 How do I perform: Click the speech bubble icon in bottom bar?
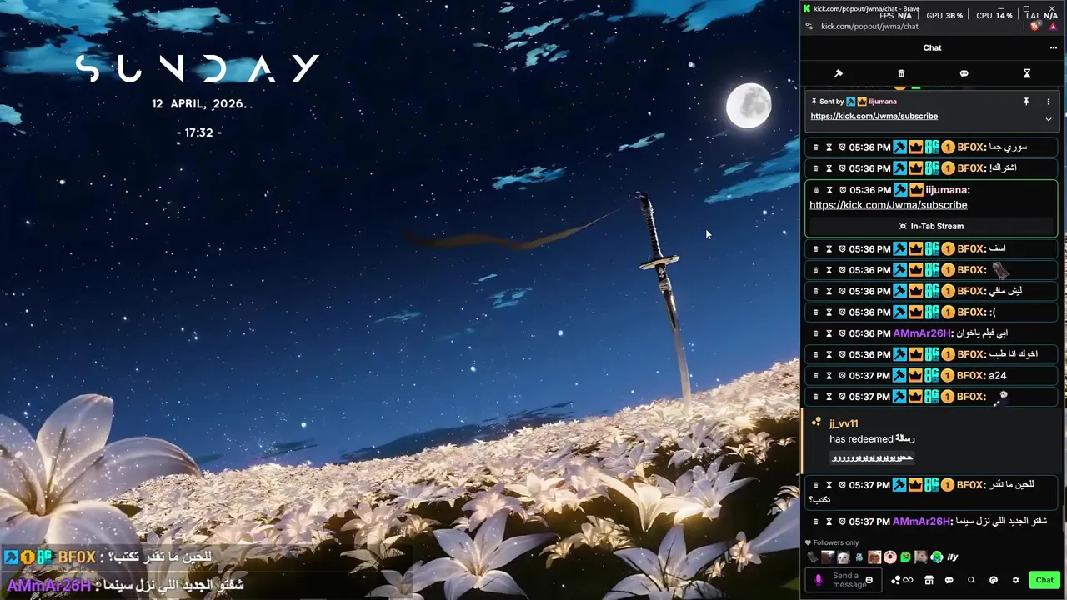[949, 580]
